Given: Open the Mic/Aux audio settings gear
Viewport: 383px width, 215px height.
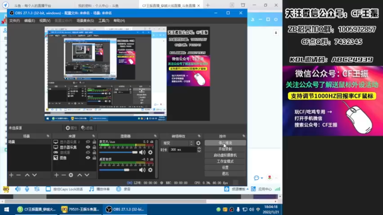Looking at the screenshot, I should click(x=150, y=152).
